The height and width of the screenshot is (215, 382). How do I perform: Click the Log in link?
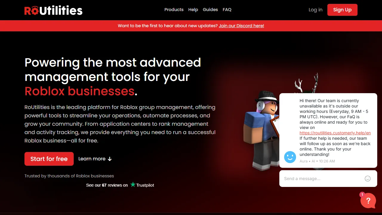(x=315, y=10)
